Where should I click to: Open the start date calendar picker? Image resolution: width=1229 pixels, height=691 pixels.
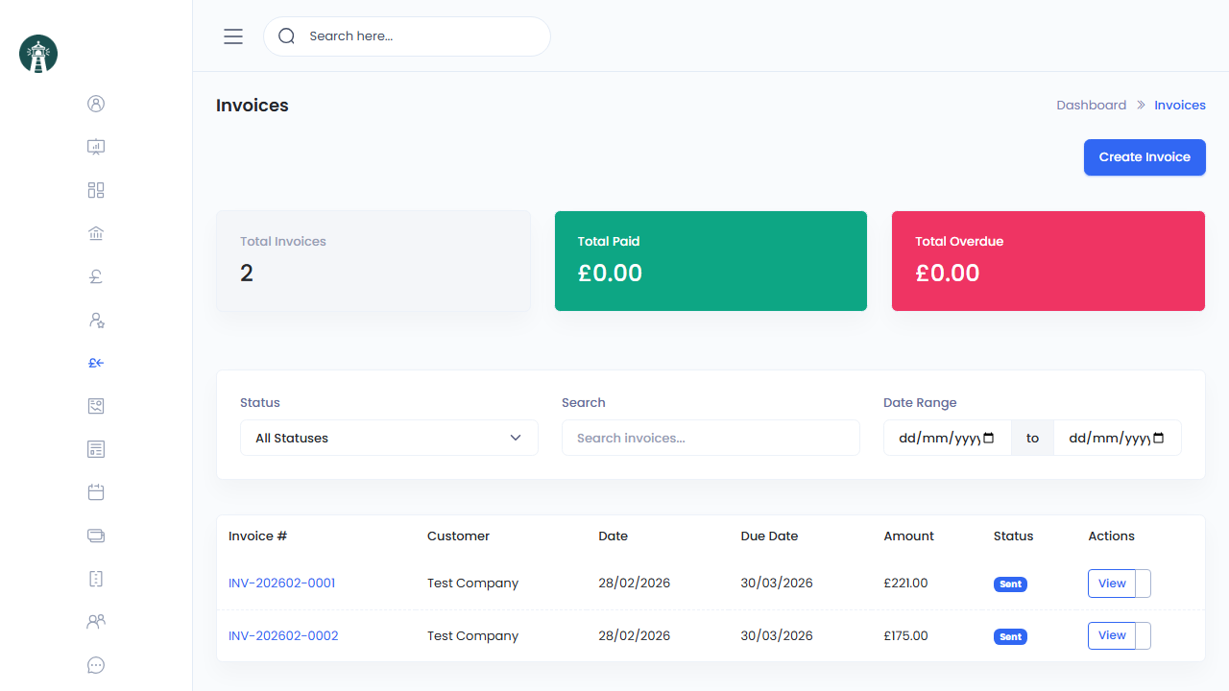coord(989,439)
